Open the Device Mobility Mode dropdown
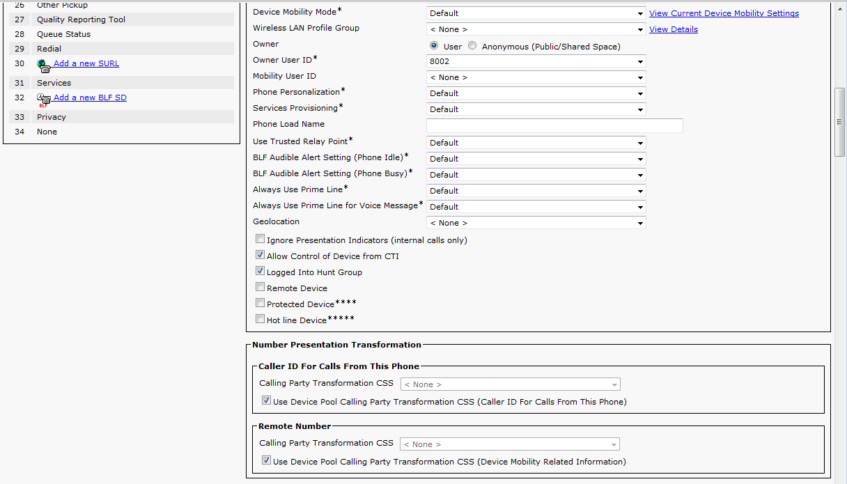 pyautogui.click(x=536, y=13)
